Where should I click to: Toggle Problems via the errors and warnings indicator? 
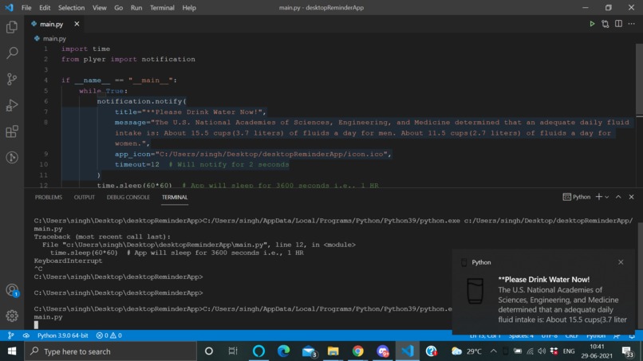pos(109,335)
